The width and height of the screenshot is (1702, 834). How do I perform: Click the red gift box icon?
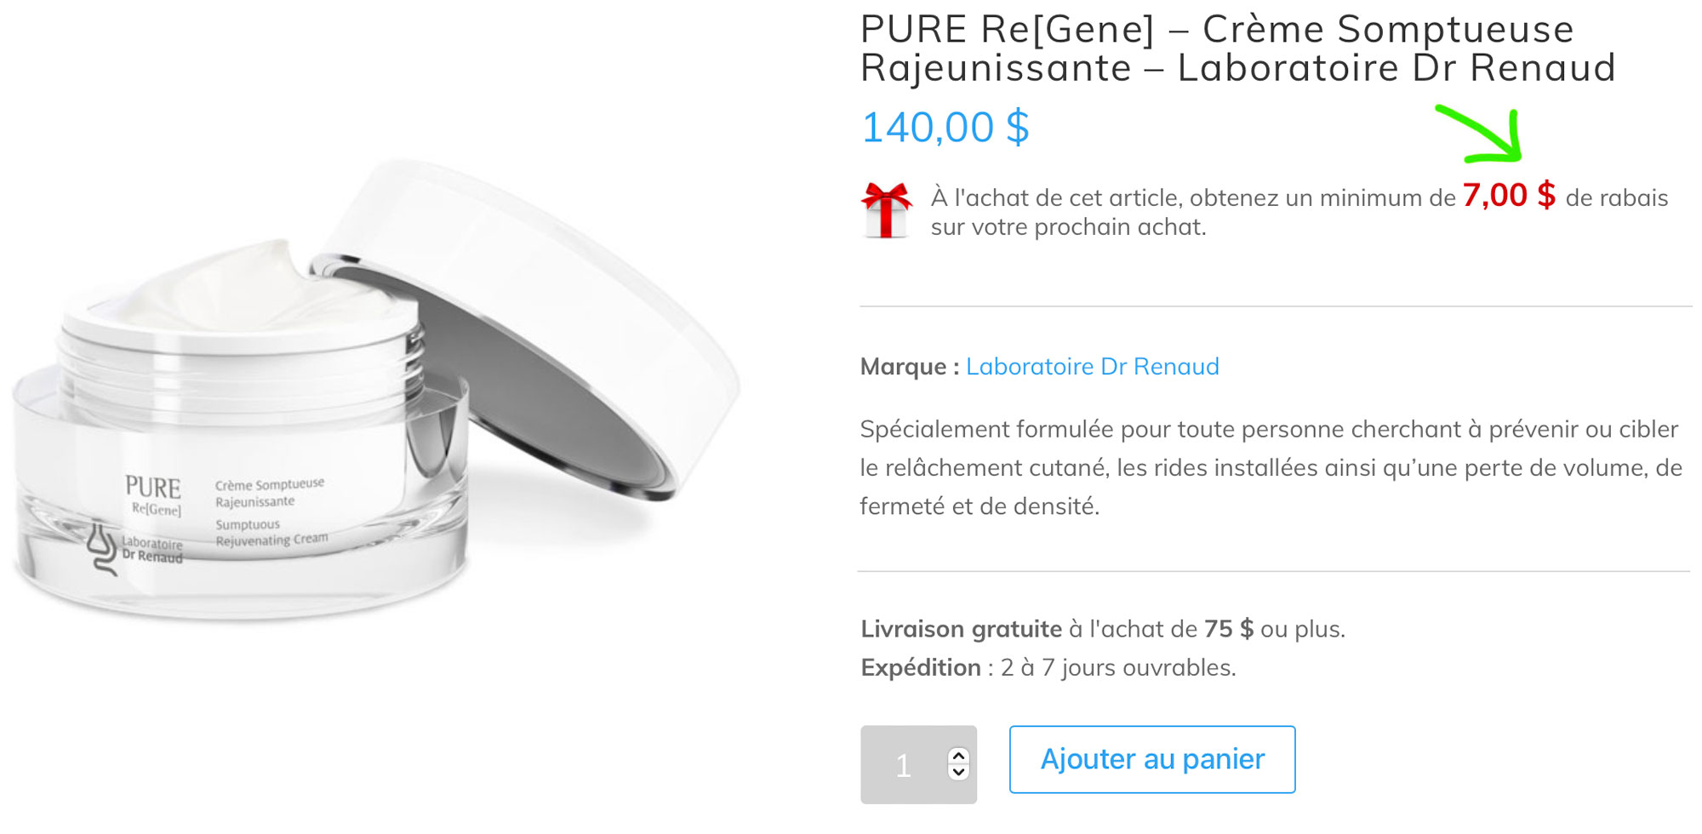point(886,210)
